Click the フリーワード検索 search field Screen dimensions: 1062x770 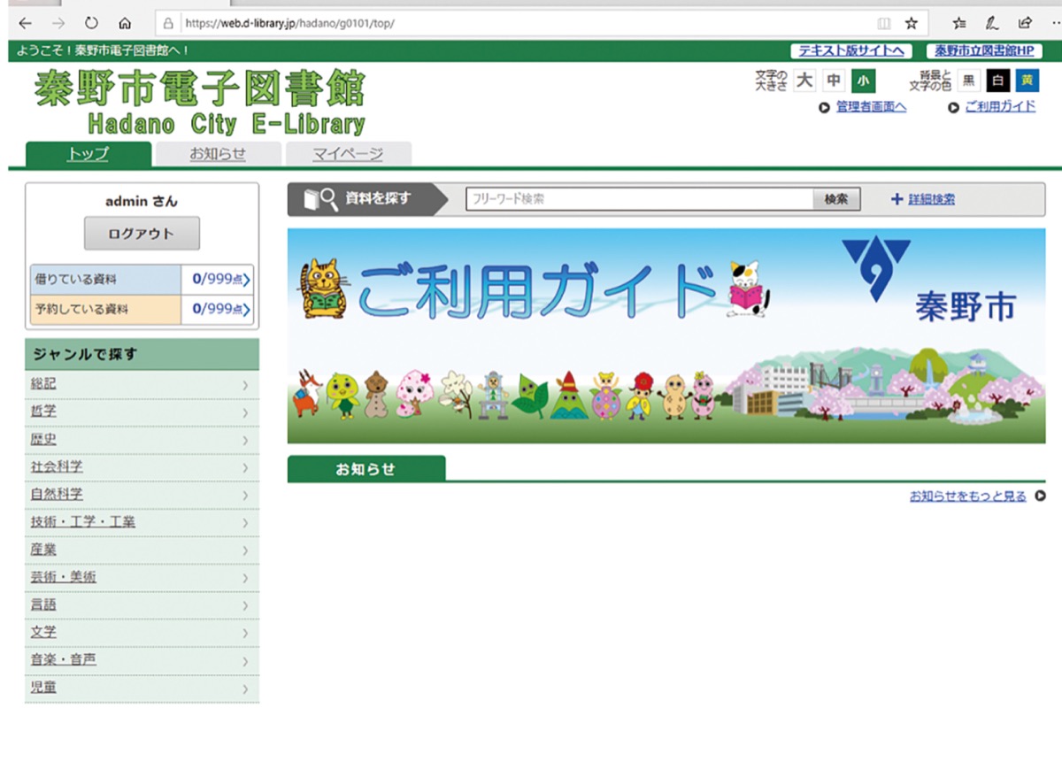coord(639,199)
